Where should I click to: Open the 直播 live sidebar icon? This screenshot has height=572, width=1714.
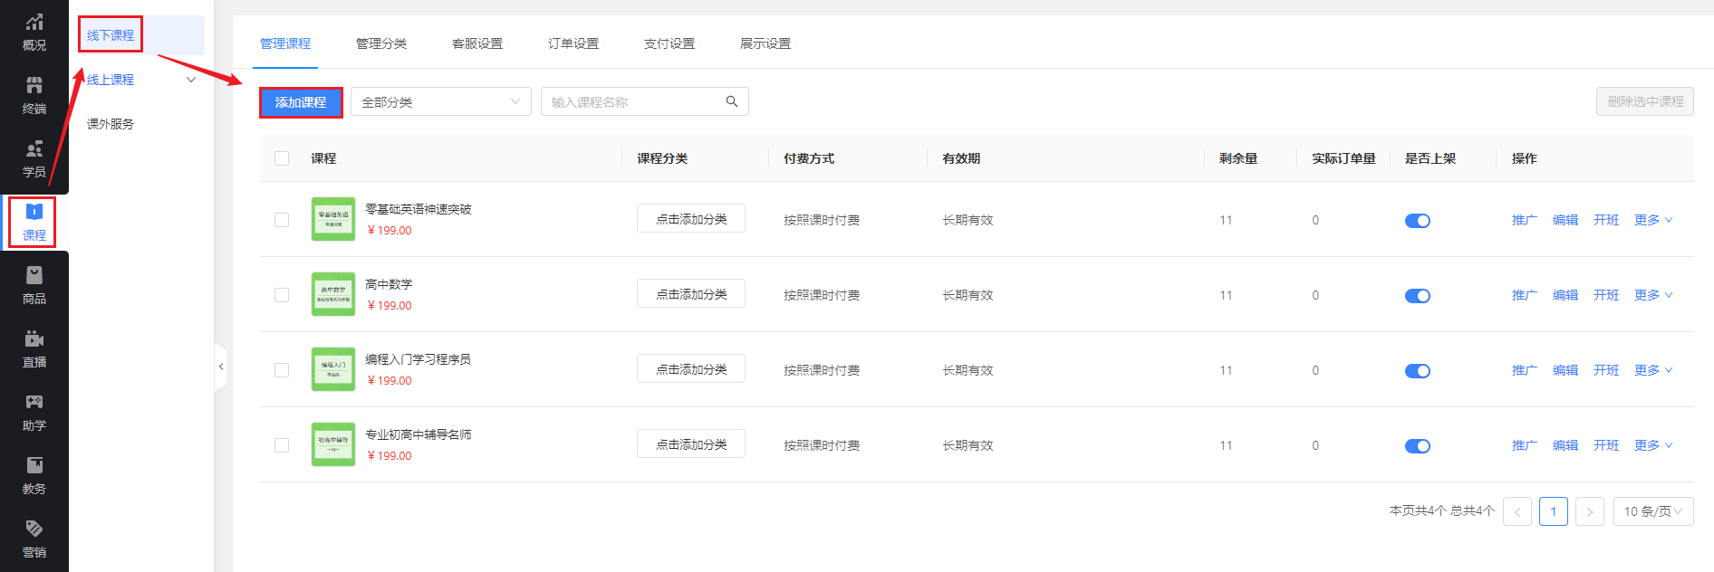(x=34, y=348)
